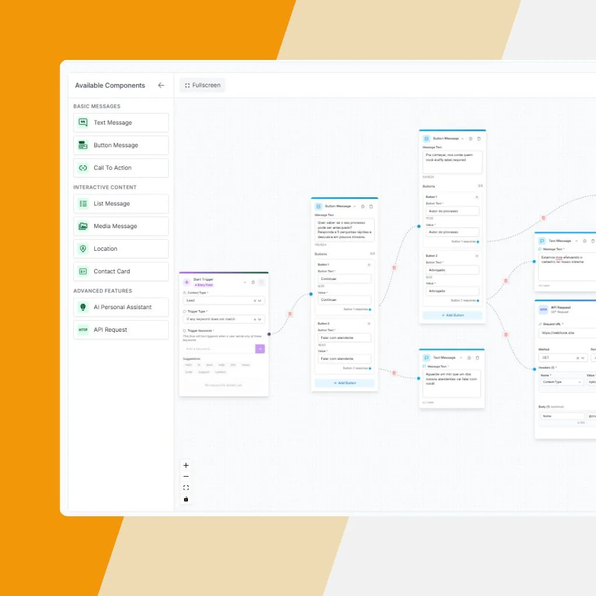Delete the 'Aguarde um min' Text Message node
596x596 pixels.
tap(477, 358)
